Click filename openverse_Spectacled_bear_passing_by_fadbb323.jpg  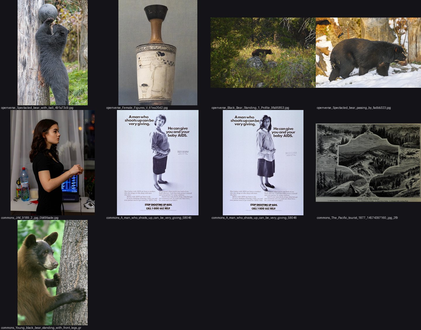click(354, 108)
